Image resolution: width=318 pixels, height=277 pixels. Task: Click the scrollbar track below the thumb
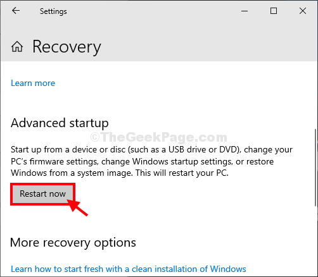[x=316, y=242]
